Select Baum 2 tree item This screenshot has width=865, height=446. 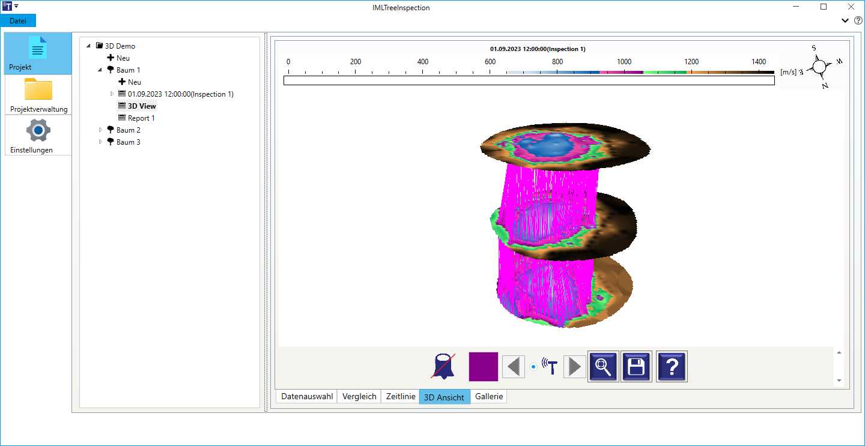pyautogui.click(x=129, y=130)
